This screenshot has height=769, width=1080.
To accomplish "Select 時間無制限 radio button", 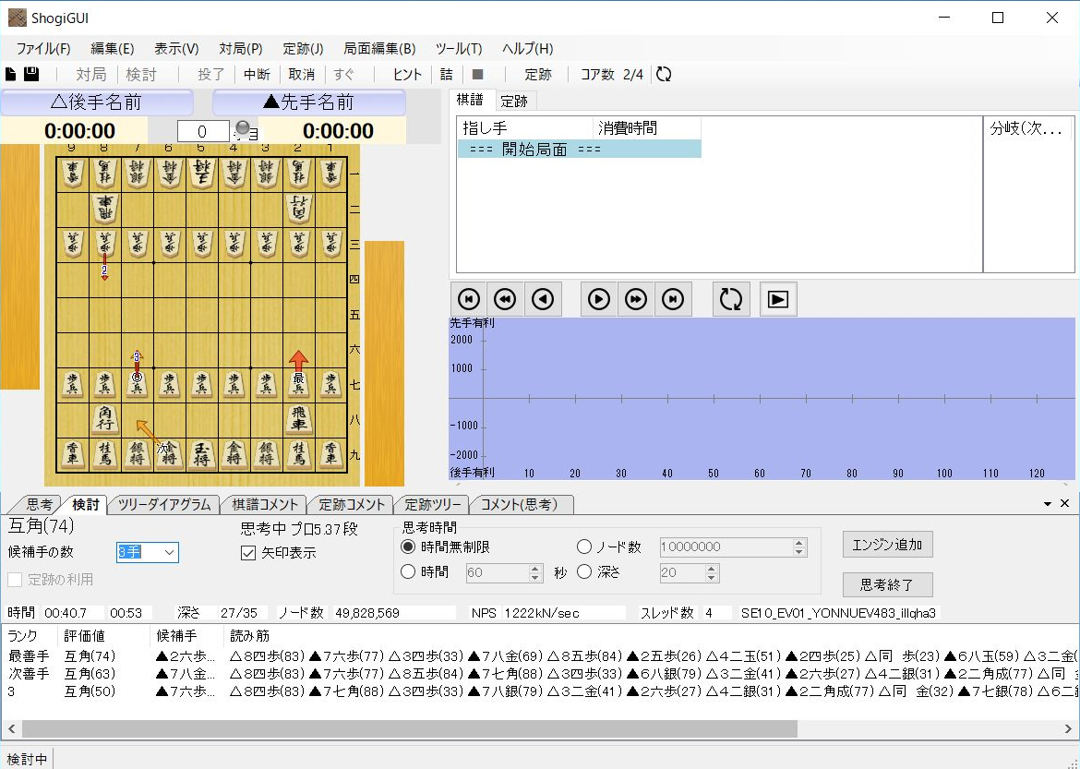I will pos(408,547).
